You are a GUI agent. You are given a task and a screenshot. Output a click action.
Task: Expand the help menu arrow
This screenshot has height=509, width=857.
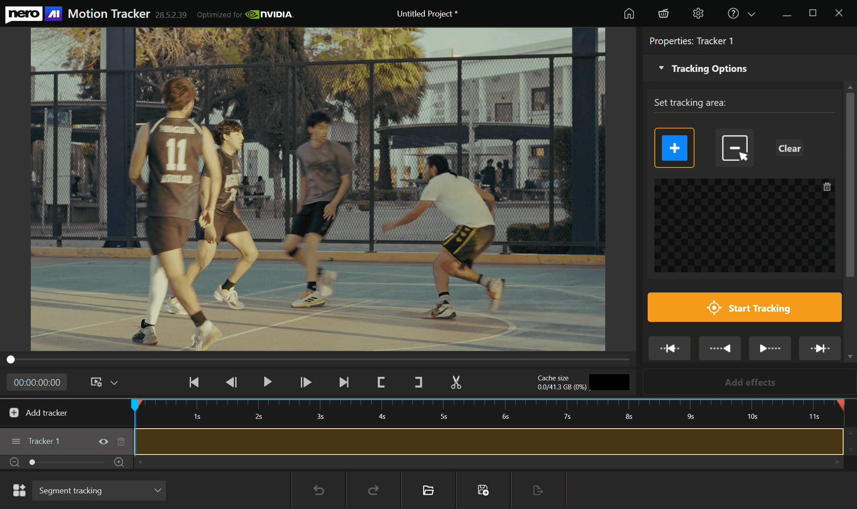pos(752,14)
